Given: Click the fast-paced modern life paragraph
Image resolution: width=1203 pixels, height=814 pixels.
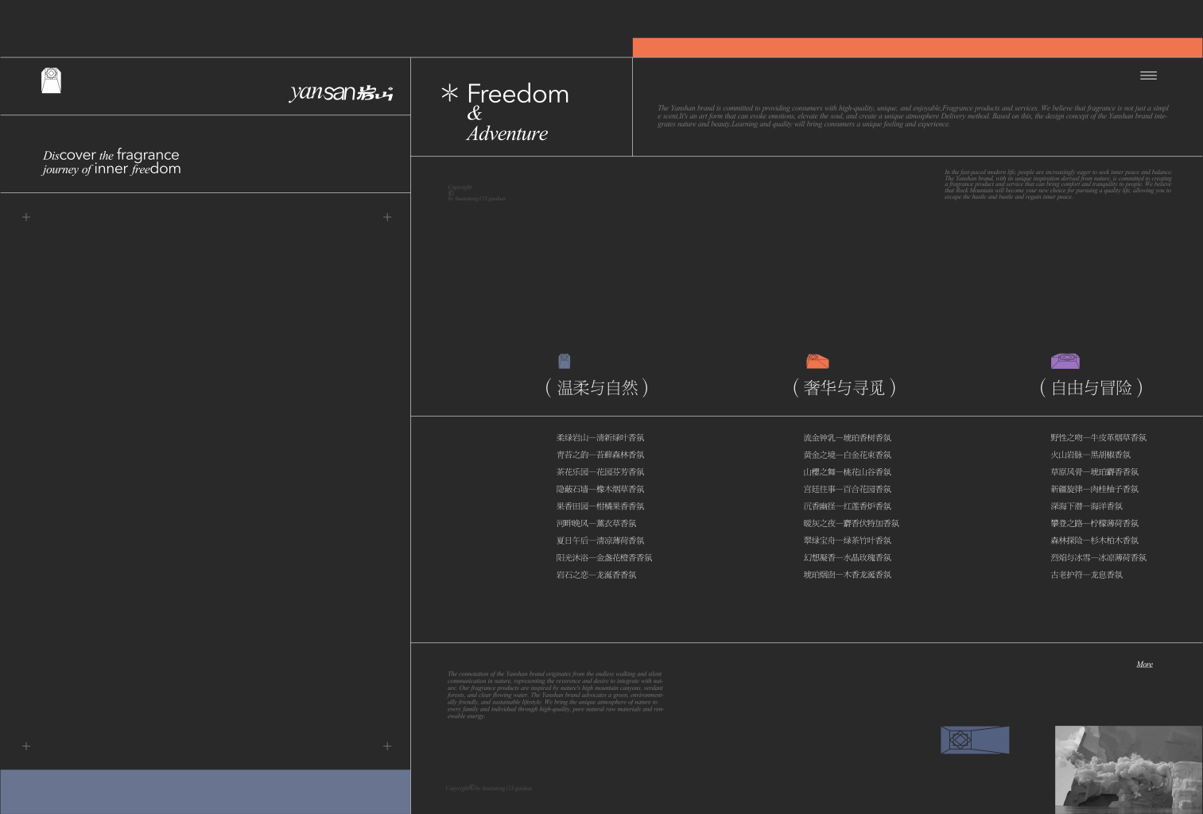Looking at the screenshot, I should tap(1058, 184).
